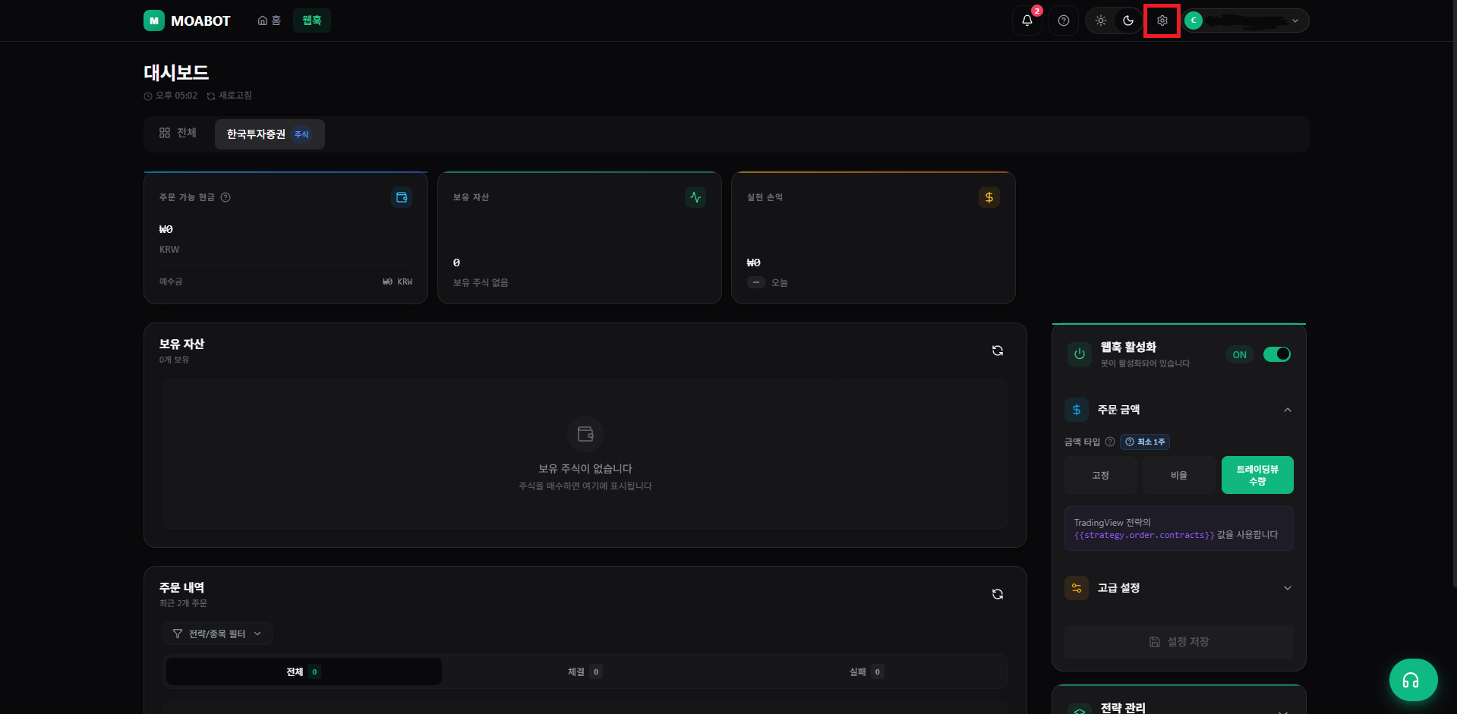1457x714 pixels.
Task: Open the help question mark icon
Action: coord(1064,20)
